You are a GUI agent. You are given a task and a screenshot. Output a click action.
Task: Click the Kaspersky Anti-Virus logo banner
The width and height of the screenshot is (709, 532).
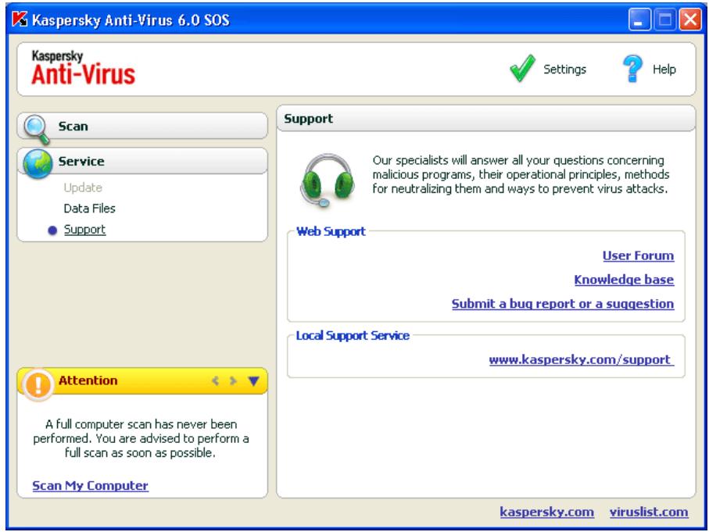click(83, 68)
